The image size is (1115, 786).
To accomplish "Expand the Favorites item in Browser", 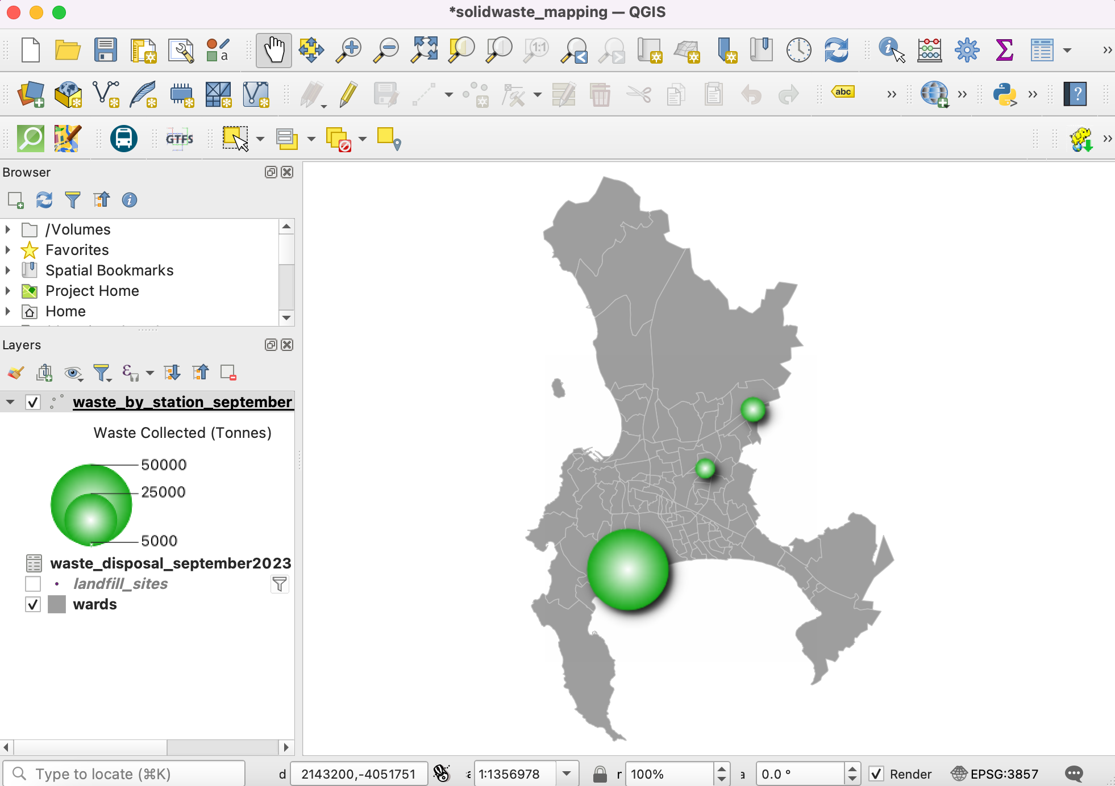I will coord(8,250).
